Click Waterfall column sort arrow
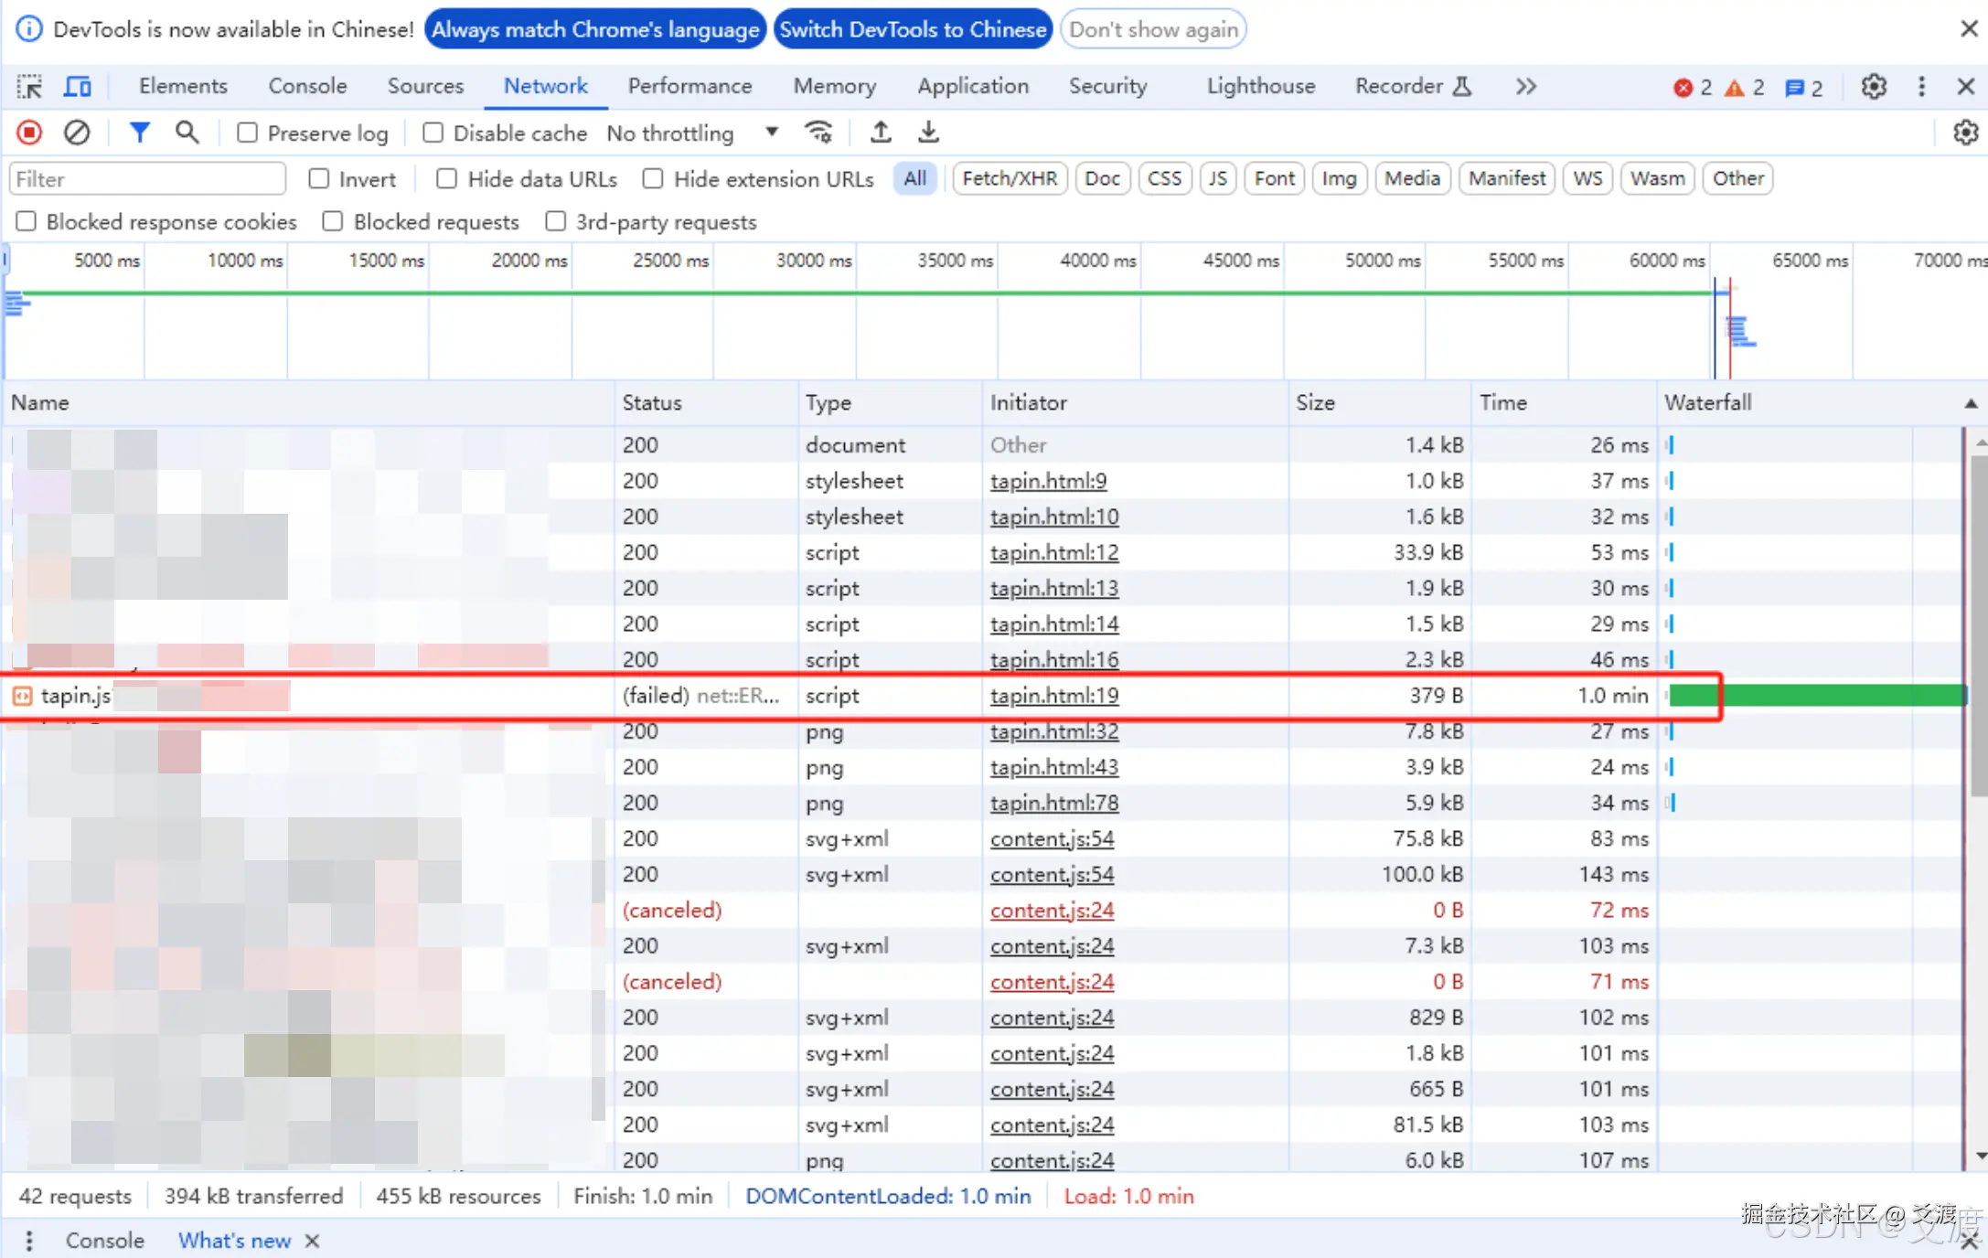Screen dimensions: 1988x1258 [x=1970, y=403]
